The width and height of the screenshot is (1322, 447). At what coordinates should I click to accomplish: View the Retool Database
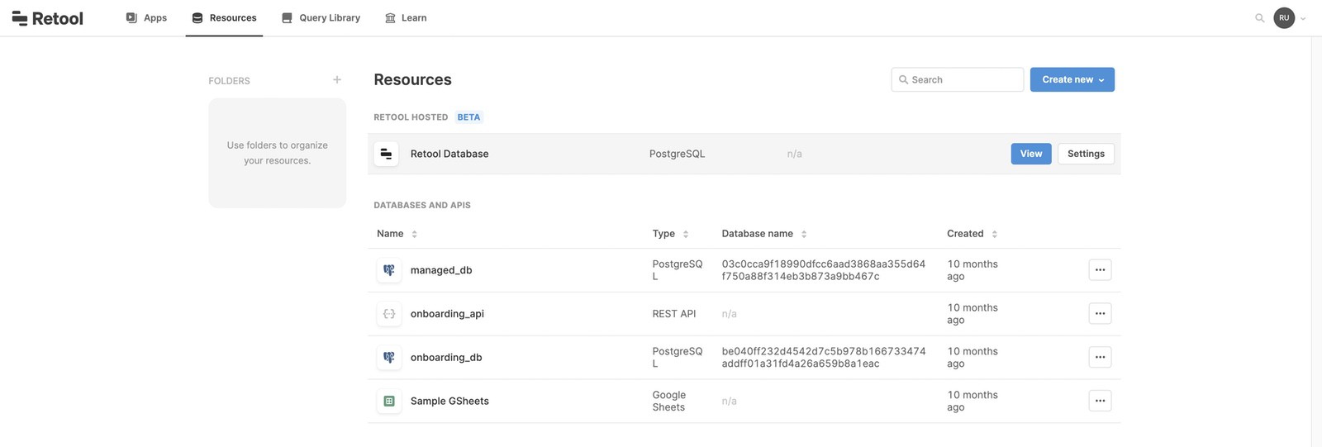point(1030,154)
